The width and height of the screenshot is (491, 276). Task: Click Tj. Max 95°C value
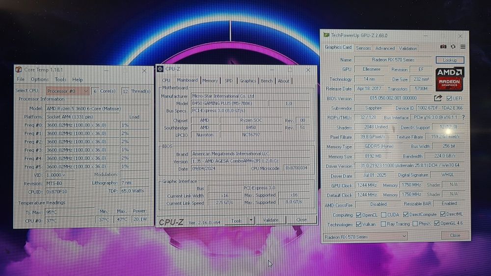coord(70,212)
